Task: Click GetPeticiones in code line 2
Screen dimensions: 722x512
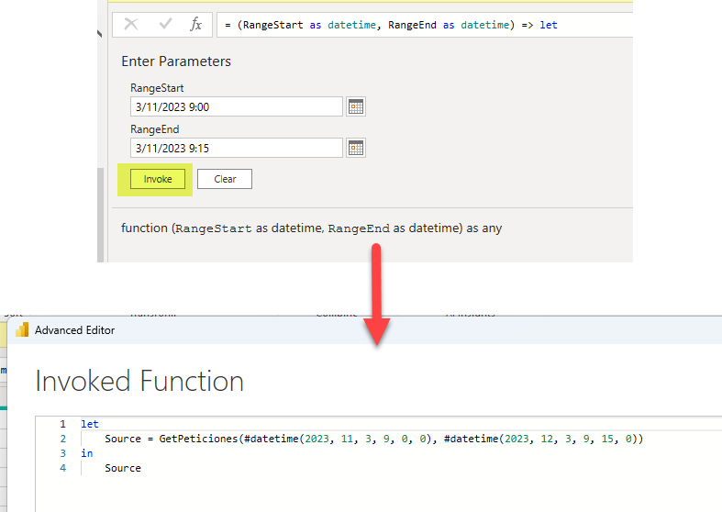Action: (193, 439)
